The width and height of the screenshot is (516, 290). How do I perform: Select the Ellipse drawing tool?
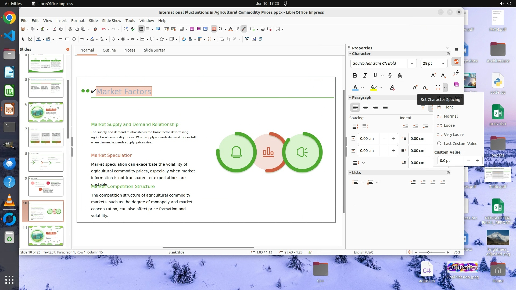pyautogui.click(x=74, y=39)
